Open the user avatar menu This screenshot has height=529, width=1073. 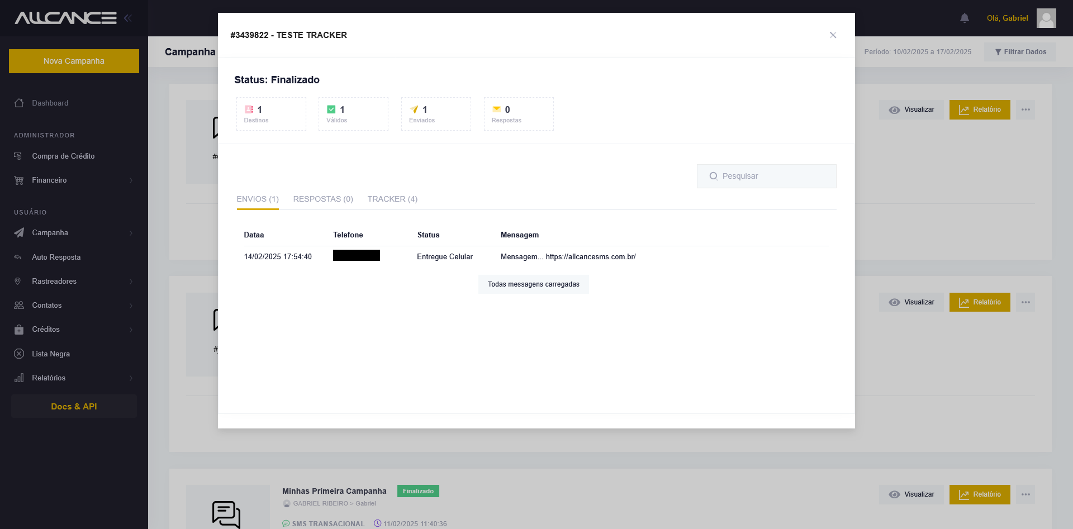click(1046, 18)
